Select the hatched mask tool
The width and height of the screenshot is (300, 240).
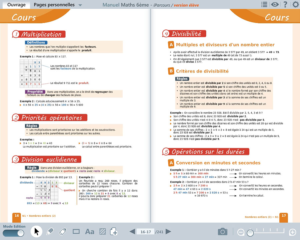point(103,231)
